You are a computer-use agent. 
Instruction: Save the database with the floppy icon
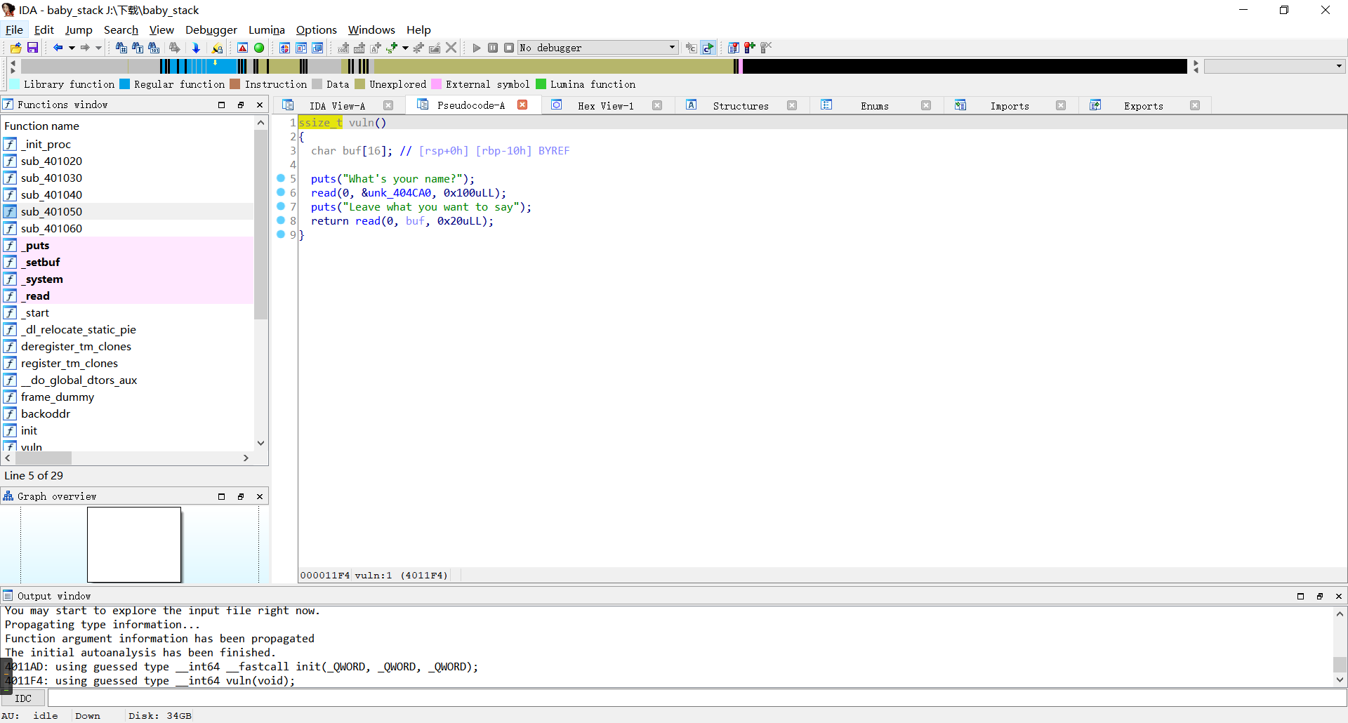(x=32, y=48)
